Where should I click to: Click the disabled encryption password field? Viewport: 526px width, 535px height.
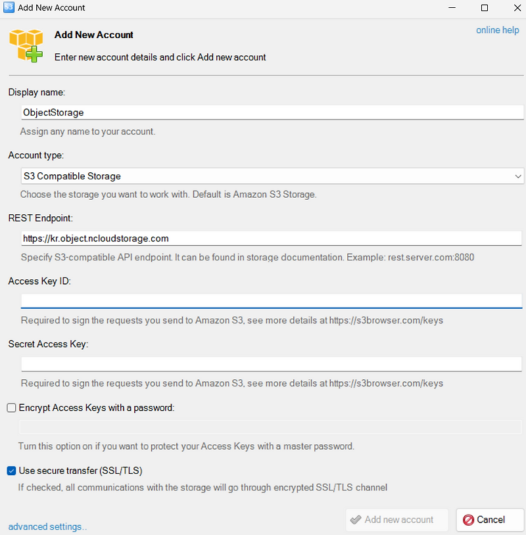271,427
